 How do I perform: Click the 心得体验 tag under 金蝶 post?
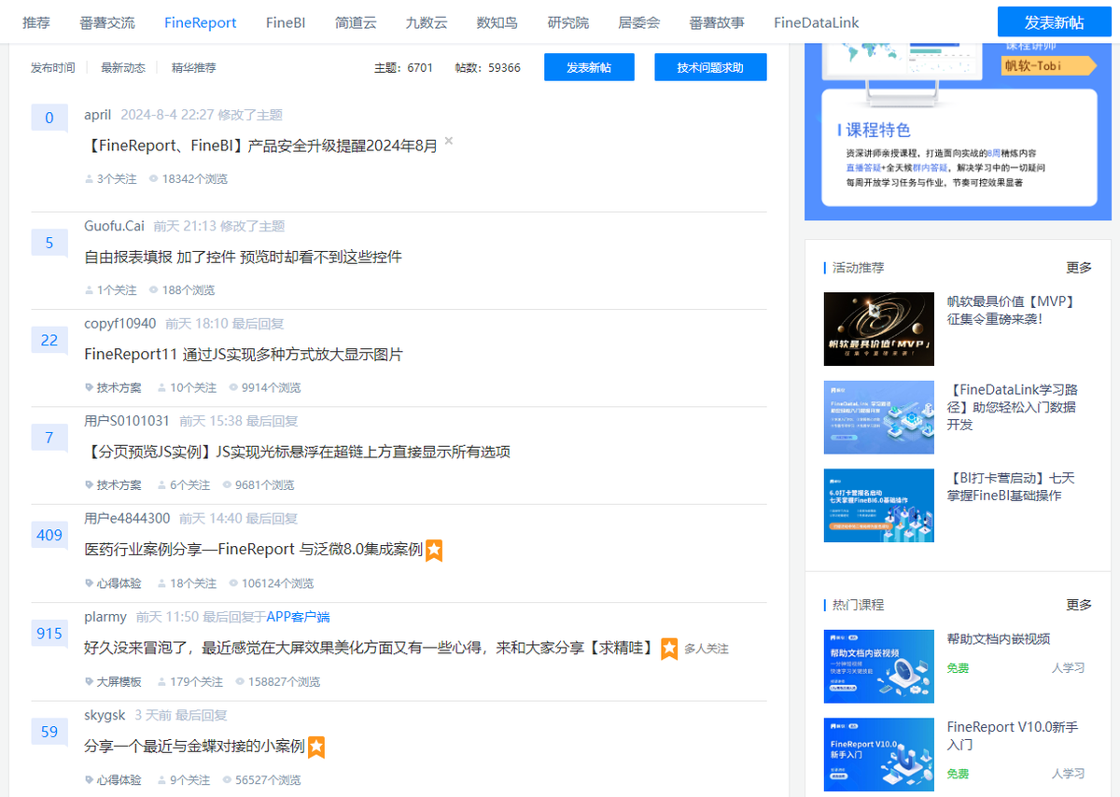click(119, 780)
